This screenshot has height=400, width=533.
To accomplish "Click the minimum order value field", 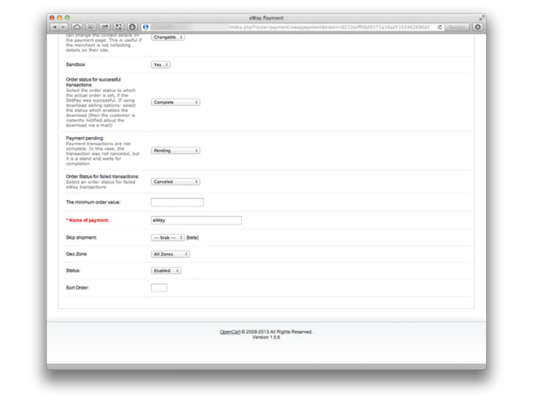I will (177, 203).
